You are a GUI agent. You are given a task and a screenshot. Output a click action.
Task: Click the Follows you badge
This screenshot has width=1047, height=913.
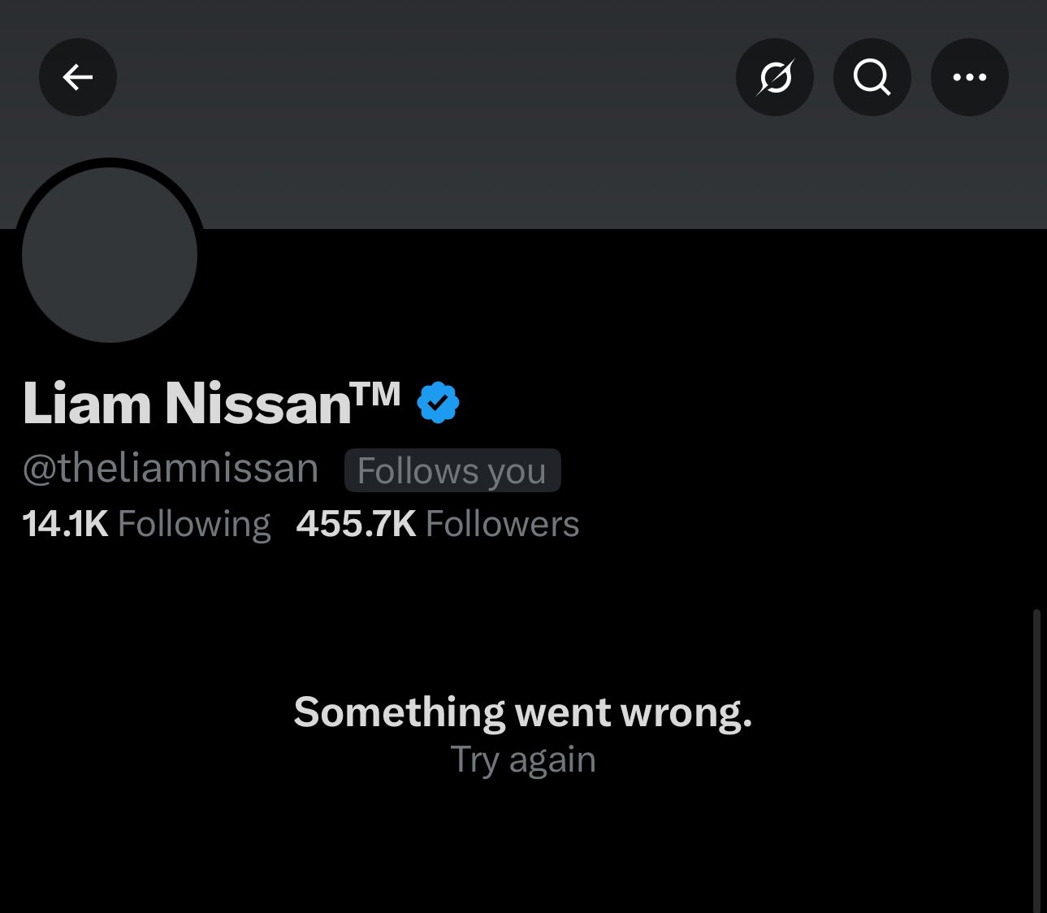pyautogui.click(x=452, y=470)
